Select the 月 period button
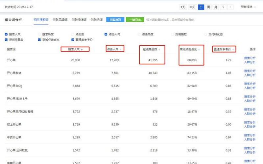 pos(216,7)
